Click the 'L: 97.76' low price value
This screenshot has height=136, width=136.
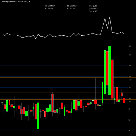(71, 9)
